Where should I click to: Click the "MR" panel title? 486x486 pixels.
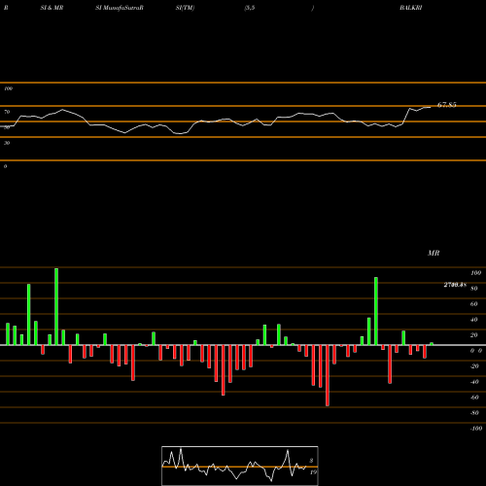pyautogui.click(x=434, y=253)
